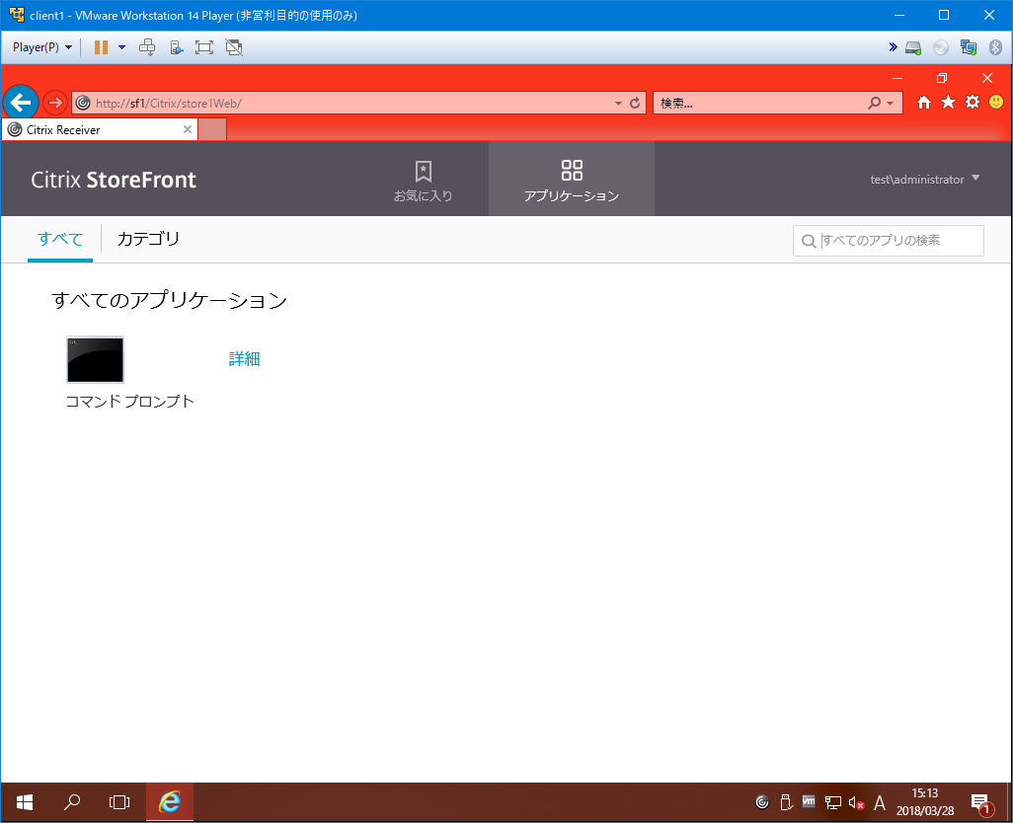Click the VMware Tools tray icon
The image size is (1013, 823).
pos(809,801)
